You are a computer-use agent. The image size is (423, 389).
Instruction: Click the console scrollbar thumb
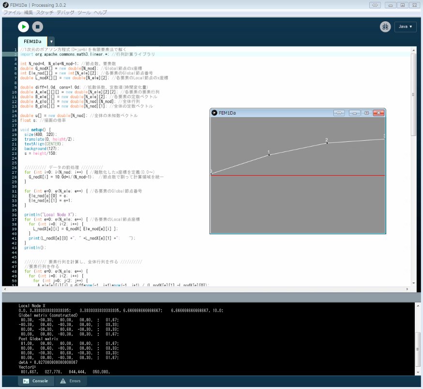point(418,349)
